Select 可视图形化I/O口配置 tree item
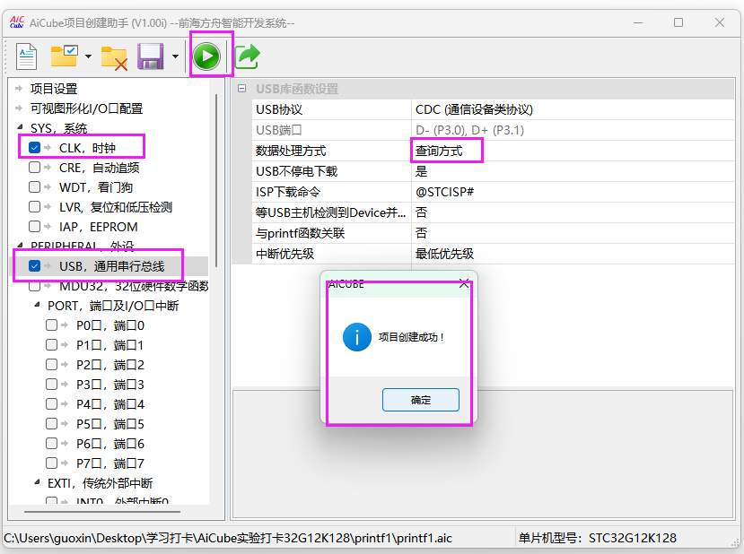This screenshot has height=554, width=744. (x=86, y=108)
